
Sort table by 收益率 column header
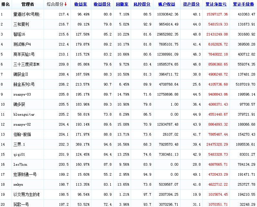[x=80, y=4]
